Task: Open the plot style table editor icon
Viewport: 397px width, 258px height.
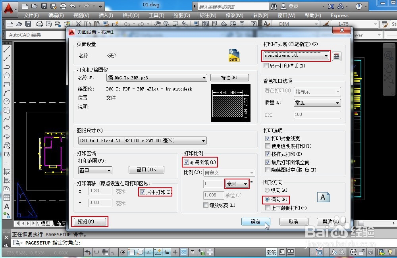Action: click(x=337, y=56)
